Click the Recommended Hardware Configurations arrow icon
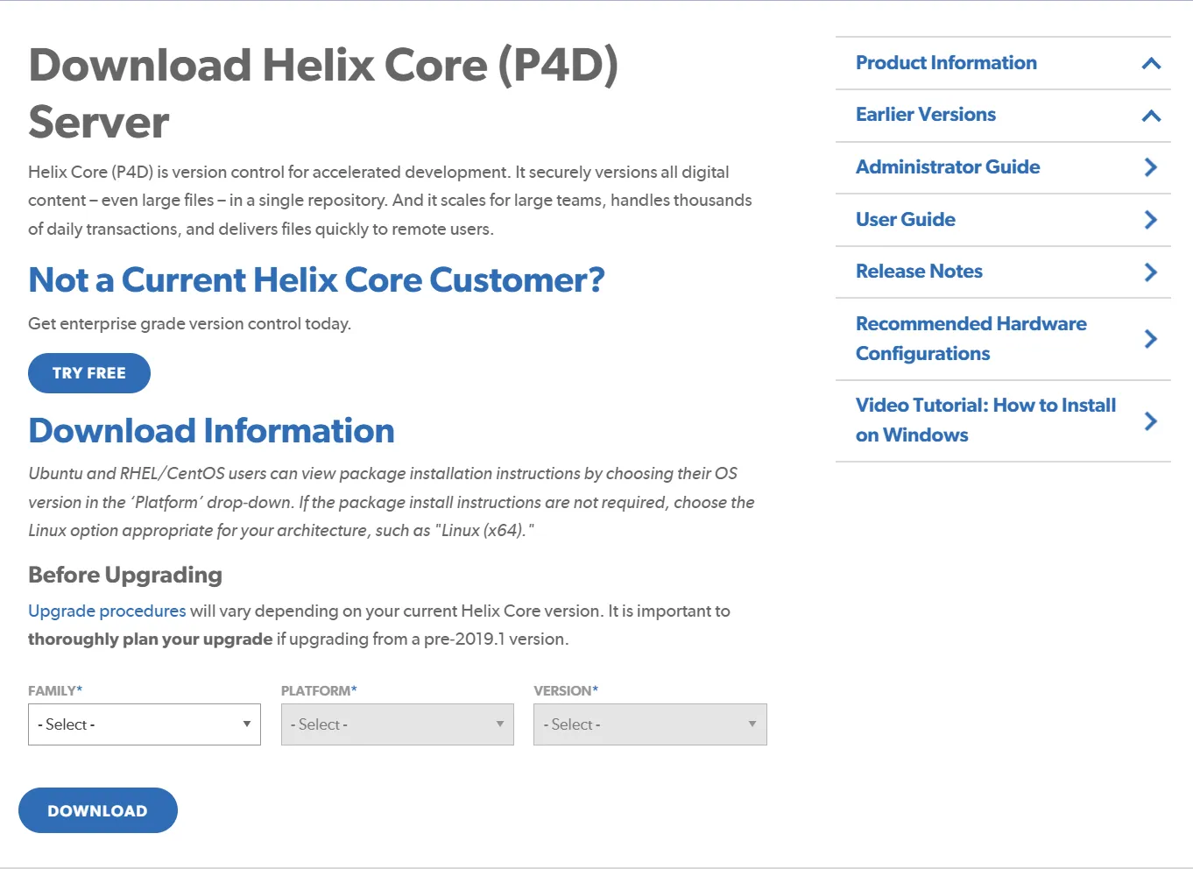1193x869 pixels. coord(1151,339)
